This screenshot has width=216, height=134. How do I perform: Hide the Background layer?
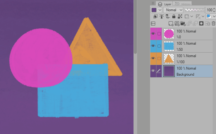tap(153, 71)
